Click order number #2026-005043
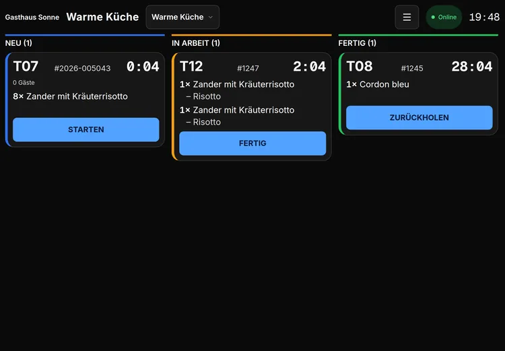This screenshot has width=505, height=351. pyautogui.click(x=82, y=68)
